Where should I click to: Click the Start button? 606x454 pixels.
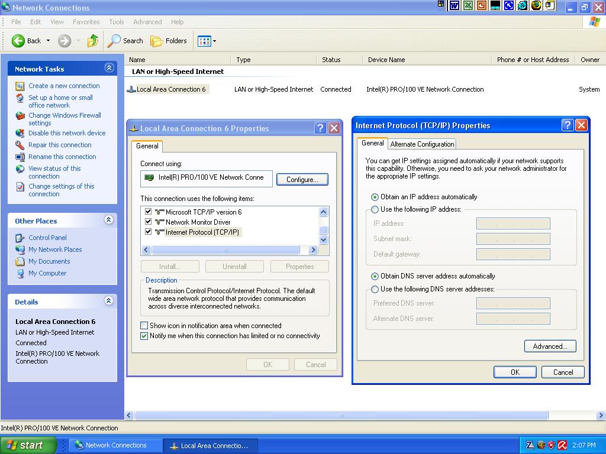[28, 445]
